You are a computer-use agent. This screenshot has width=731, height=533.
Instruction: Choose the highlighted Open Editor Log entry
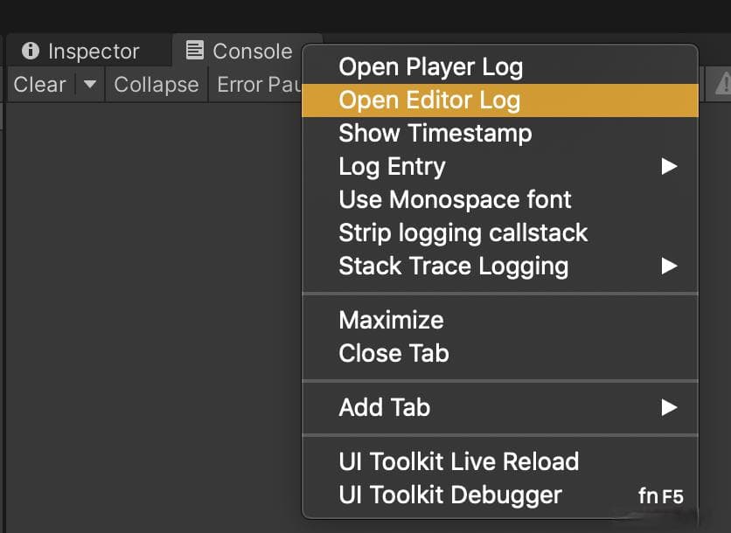click(x=500, y=100)
